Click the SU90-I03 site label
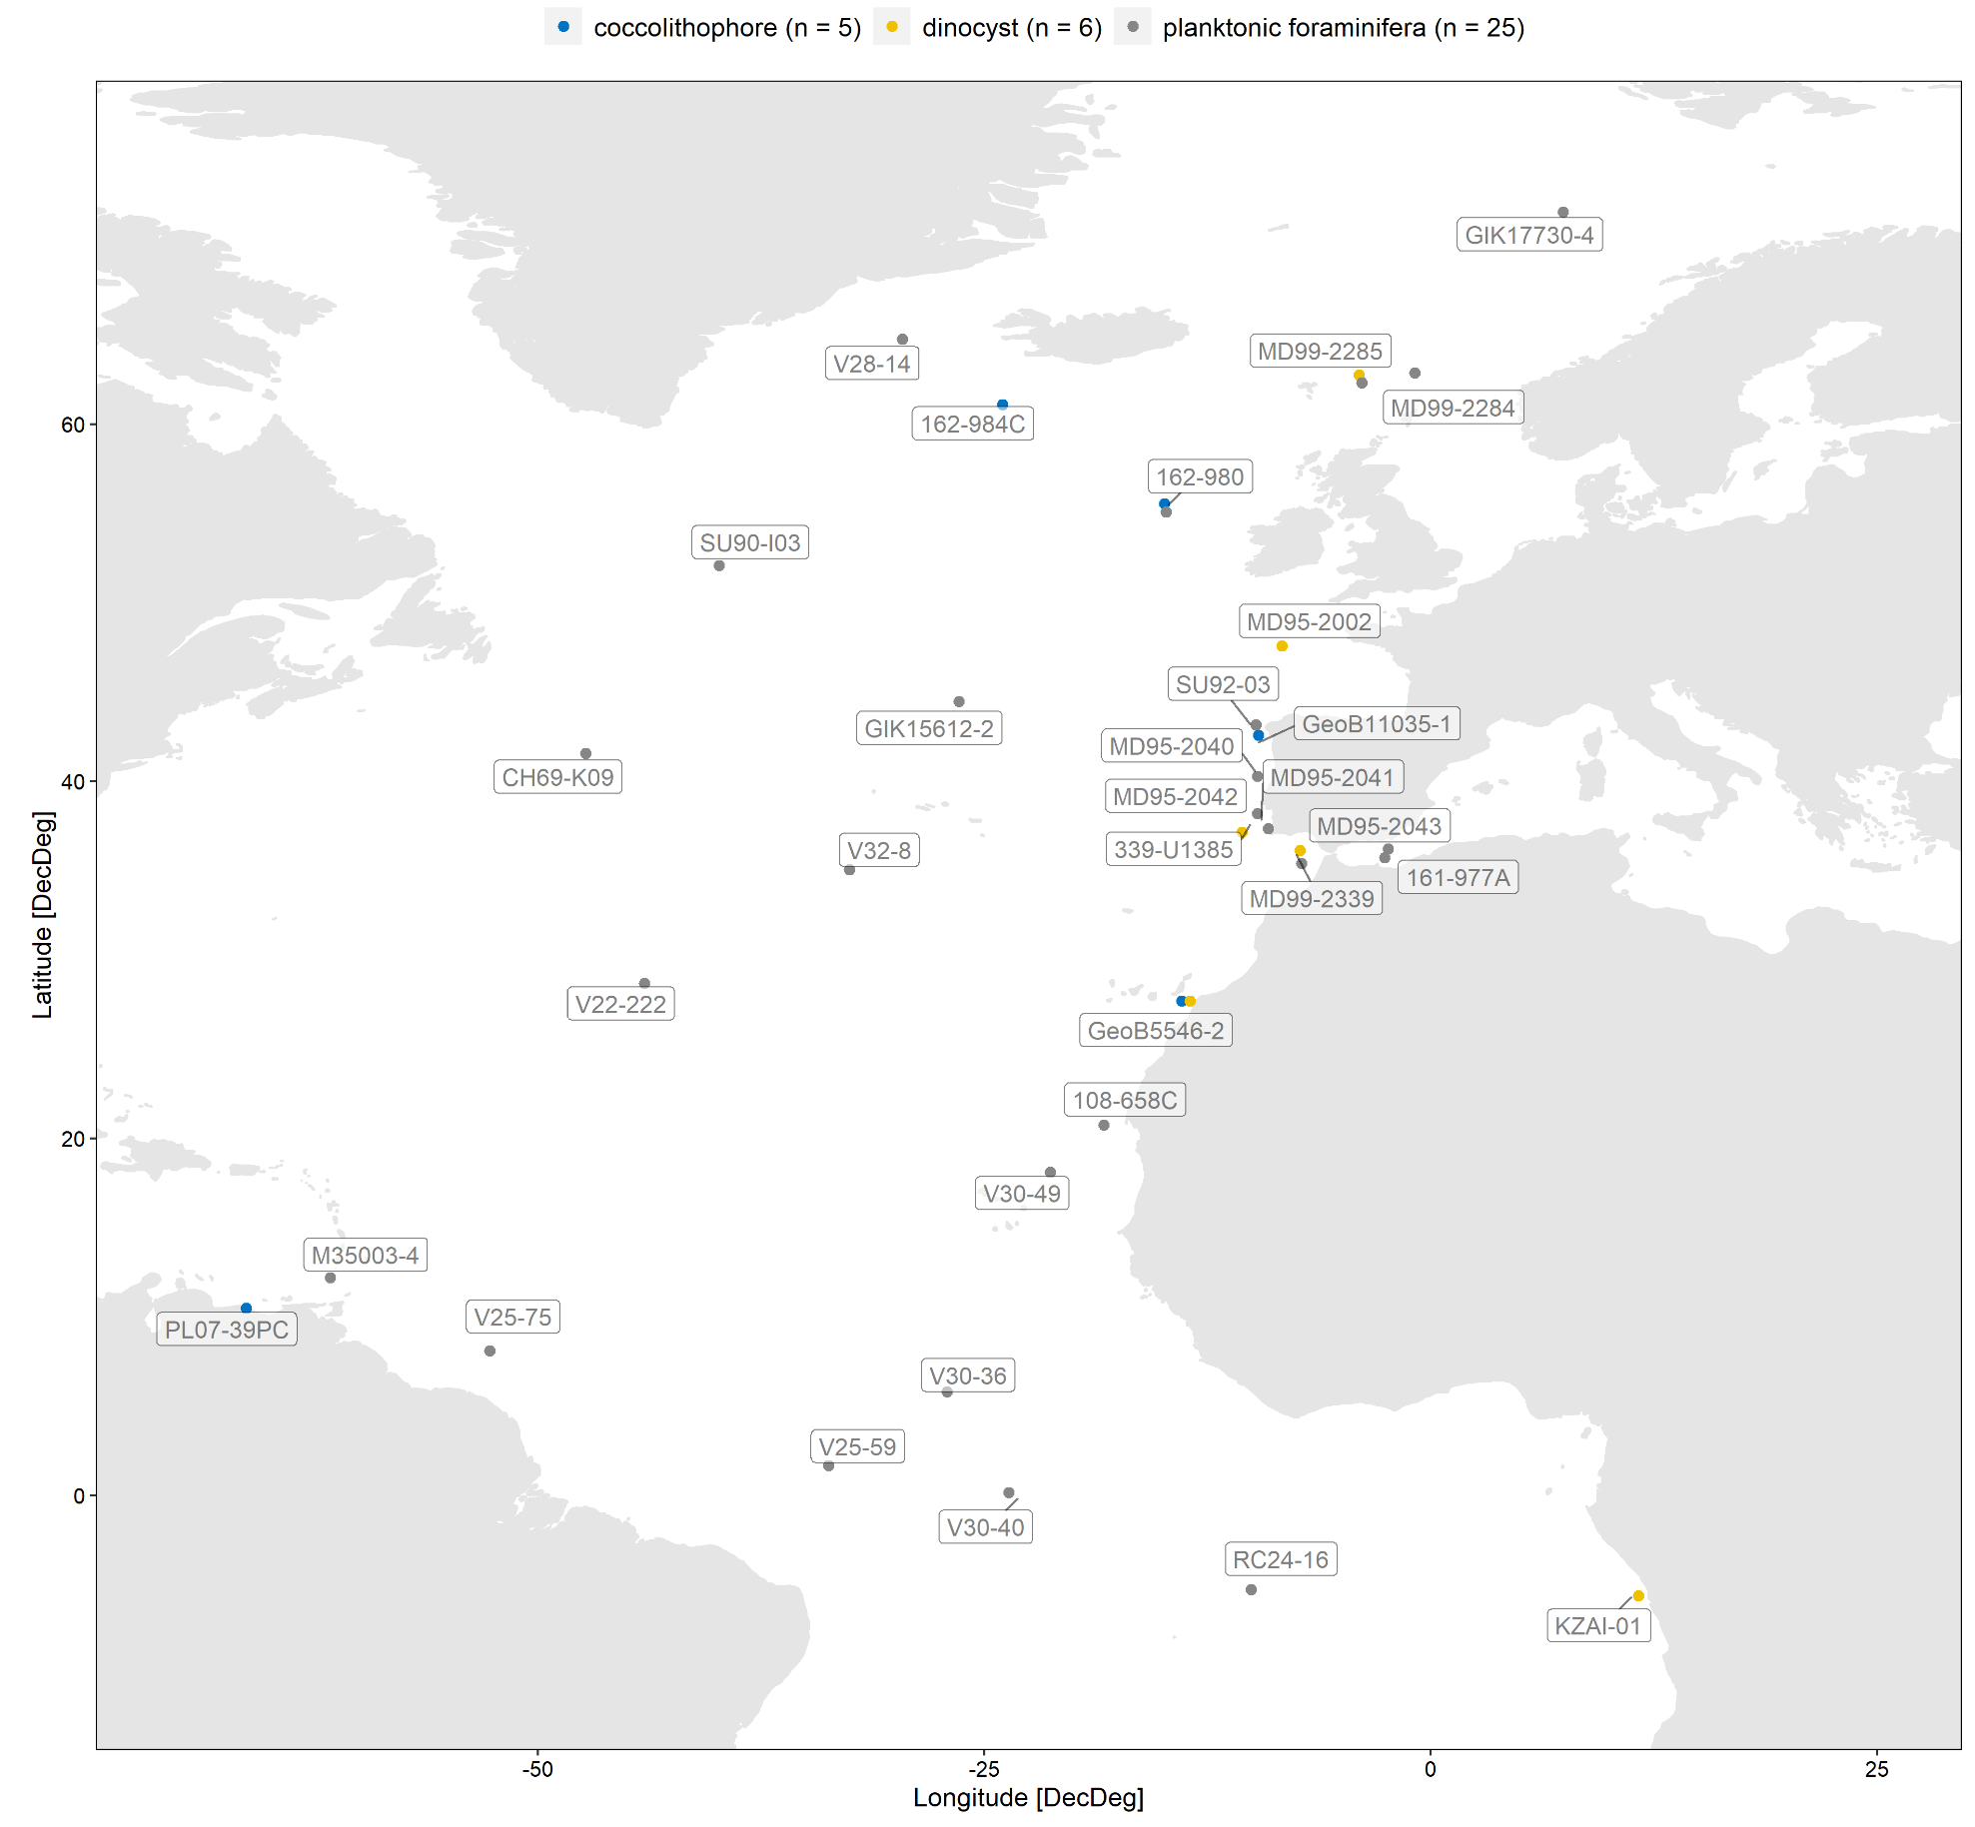The image size is (1975, 1827). click(750, 542)
